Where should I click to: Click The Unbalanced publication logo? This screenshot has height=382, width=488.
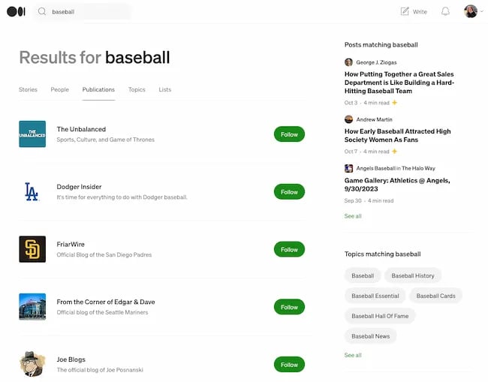point(32,134)
